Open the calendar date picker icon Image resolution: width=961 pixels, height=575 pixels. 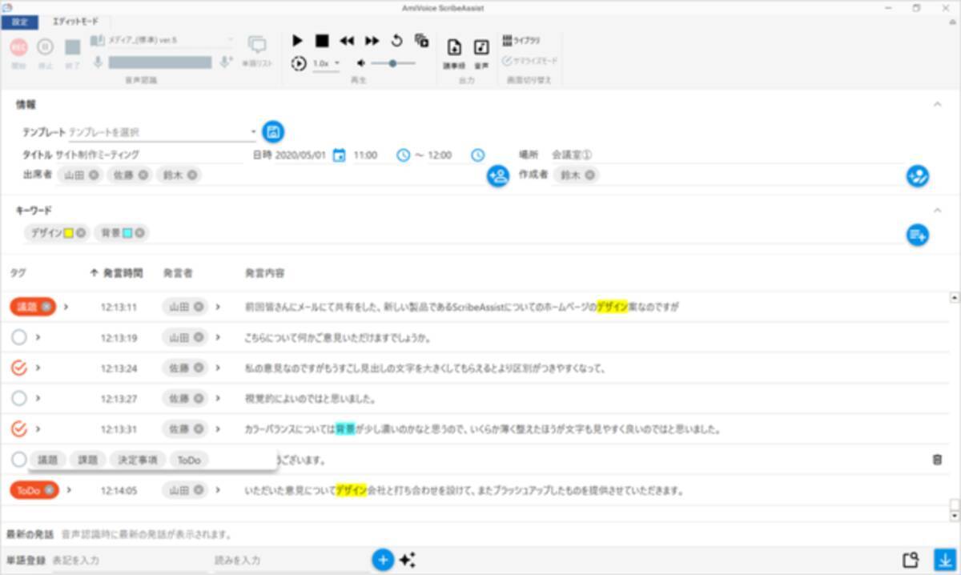(339, 155)
